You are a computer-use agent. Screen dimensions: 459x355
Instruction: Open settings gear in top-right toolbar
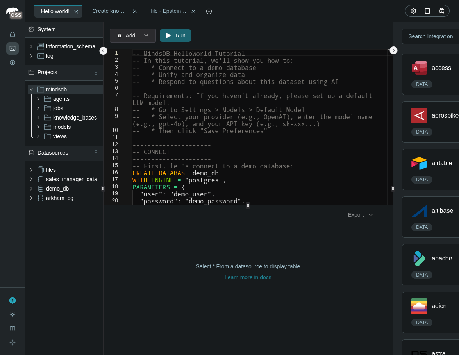pos(413,11)
